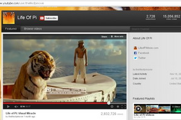Click the Life Of Pi channel name
The width and height of the screenshot is (181, 120).
27,18
